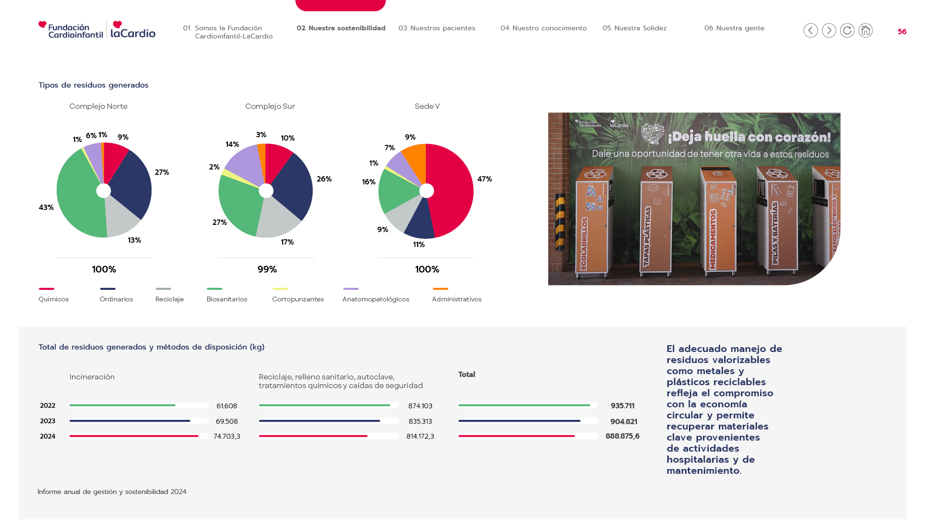Viewport: 925px width, 520px height.
Task: Click the Fundación Cardioinfantil logo
Action: 71,29
